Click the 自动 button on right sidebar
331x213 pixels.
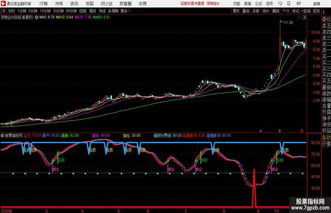pyautogui.click(x=327, y=137)
